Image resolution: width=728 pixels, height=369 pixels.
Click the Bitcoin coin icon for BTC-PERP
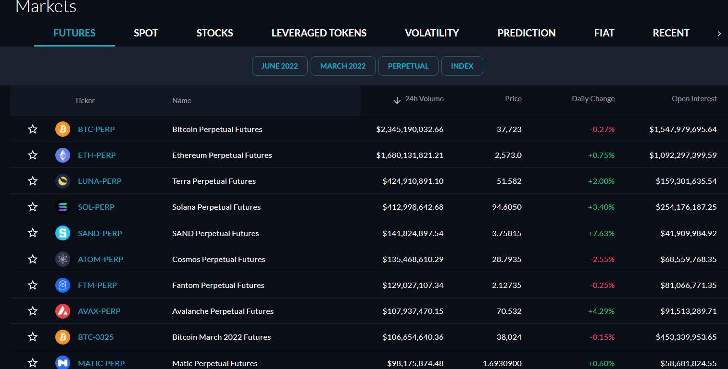pos(63,129)
